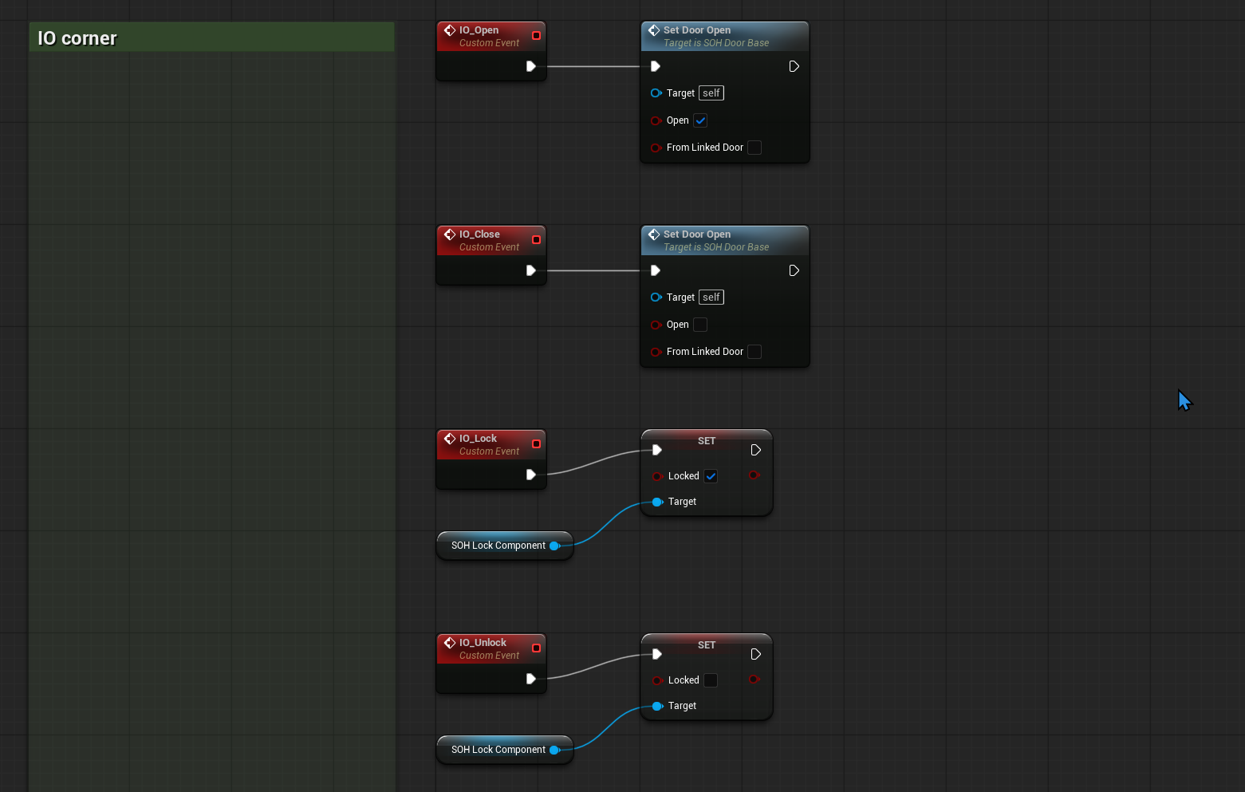Enable From Linked Door in IO_Close's Set Door Open
This screenshot has height=792, width=1245.
click(754, 352)
